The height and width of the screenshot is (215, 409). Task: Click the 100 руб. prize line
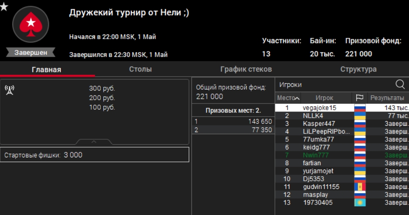point(102,107)
